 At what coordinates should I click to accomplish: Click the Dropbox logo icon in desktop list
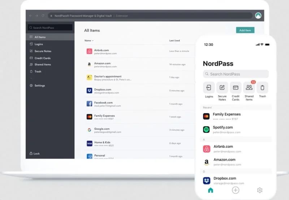click(x=89, y=90)
